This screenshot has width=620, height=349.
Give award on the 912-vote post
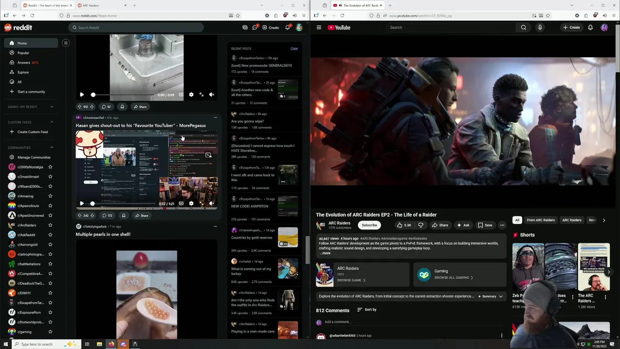pyautogui.click(x=122, y=107)
